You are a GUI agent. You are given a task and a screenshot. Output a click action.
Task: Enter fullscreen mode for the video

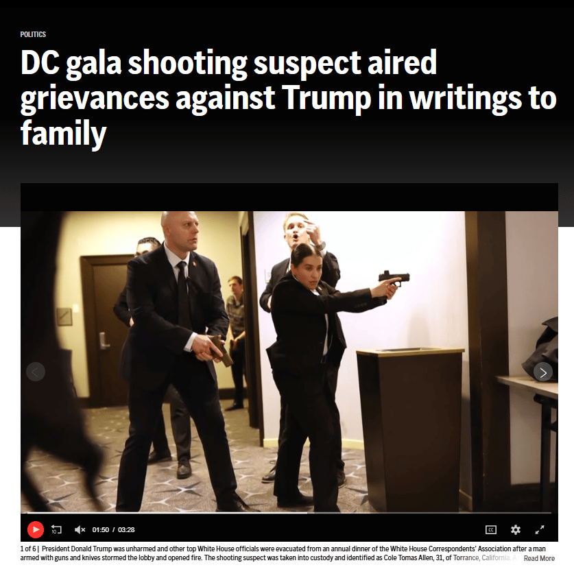coord(540,529)
